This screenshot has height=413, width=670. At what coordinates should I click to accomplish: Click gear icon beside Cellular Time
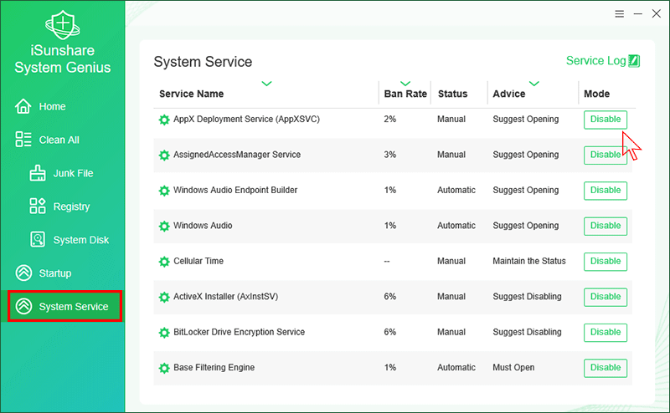[x=164, y=262]
